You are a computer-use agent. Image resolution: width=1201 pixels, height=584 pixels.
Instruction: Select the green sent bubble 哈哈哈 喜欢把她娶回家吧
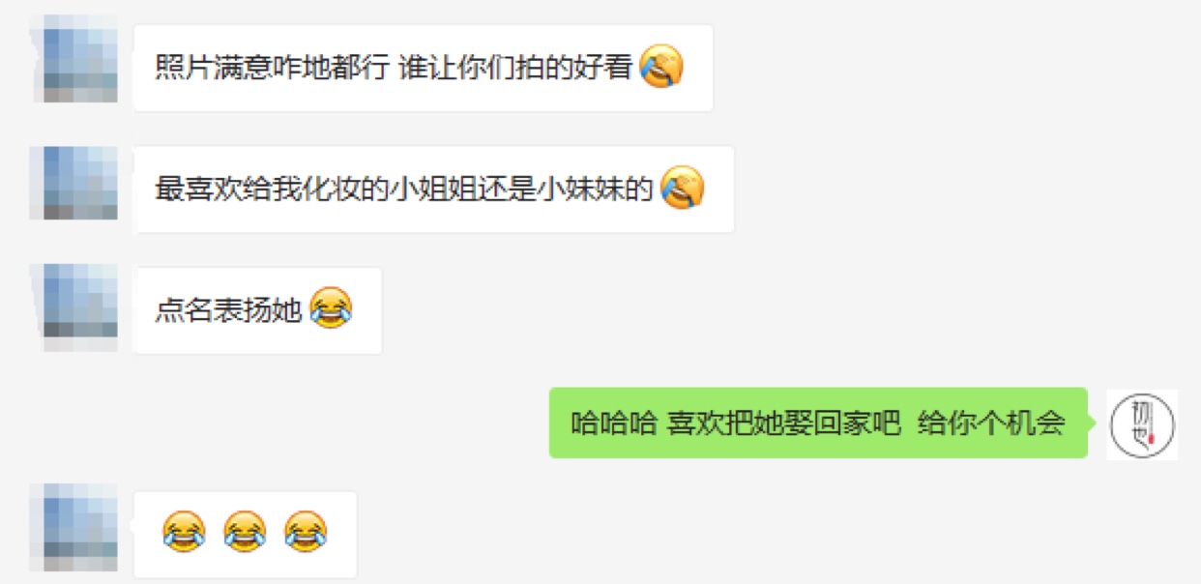818,423
